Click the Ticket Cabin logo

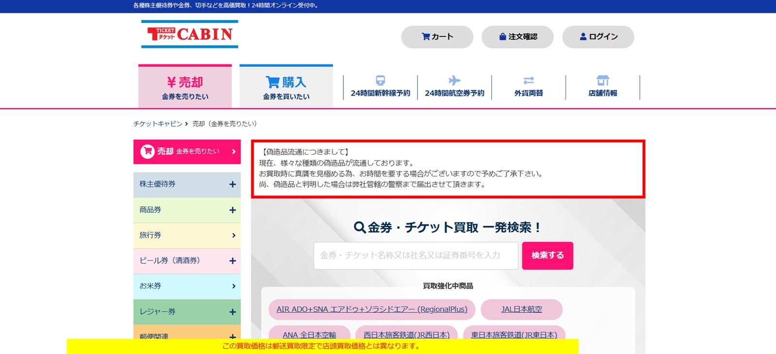[190, 34]
